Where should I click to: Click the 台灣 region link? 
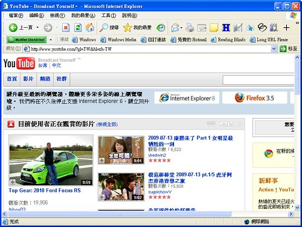[x=42, y=65]
